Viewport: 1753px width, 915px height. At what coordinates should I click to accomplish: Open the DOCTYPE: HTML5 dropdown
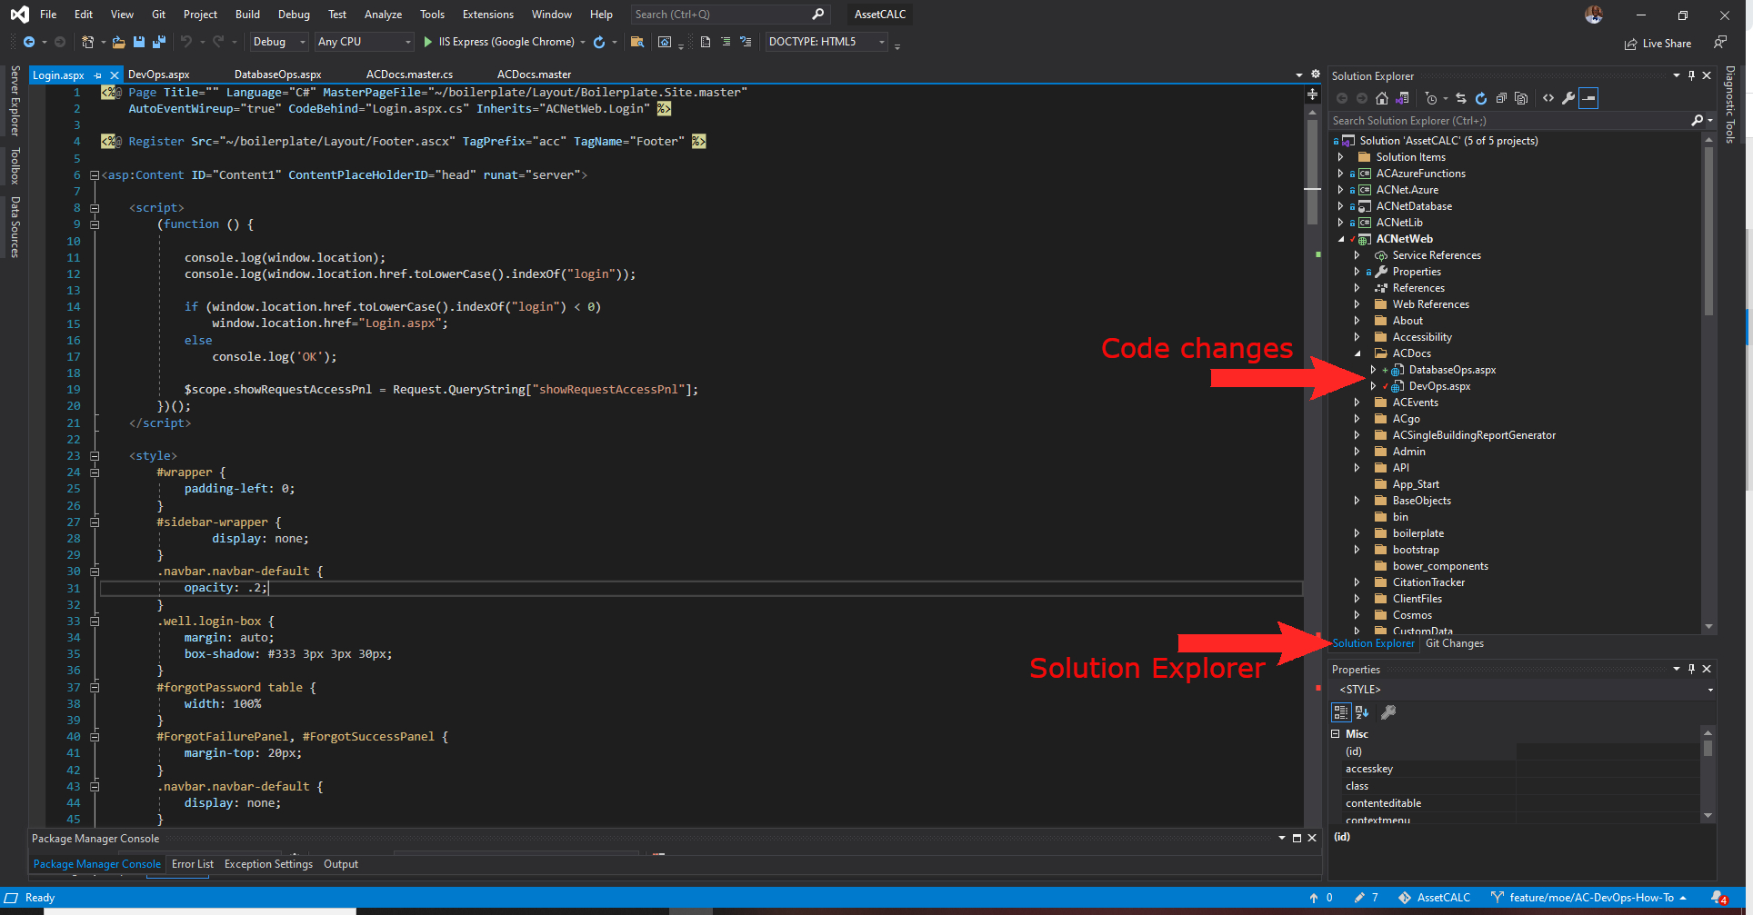(826, 42)
